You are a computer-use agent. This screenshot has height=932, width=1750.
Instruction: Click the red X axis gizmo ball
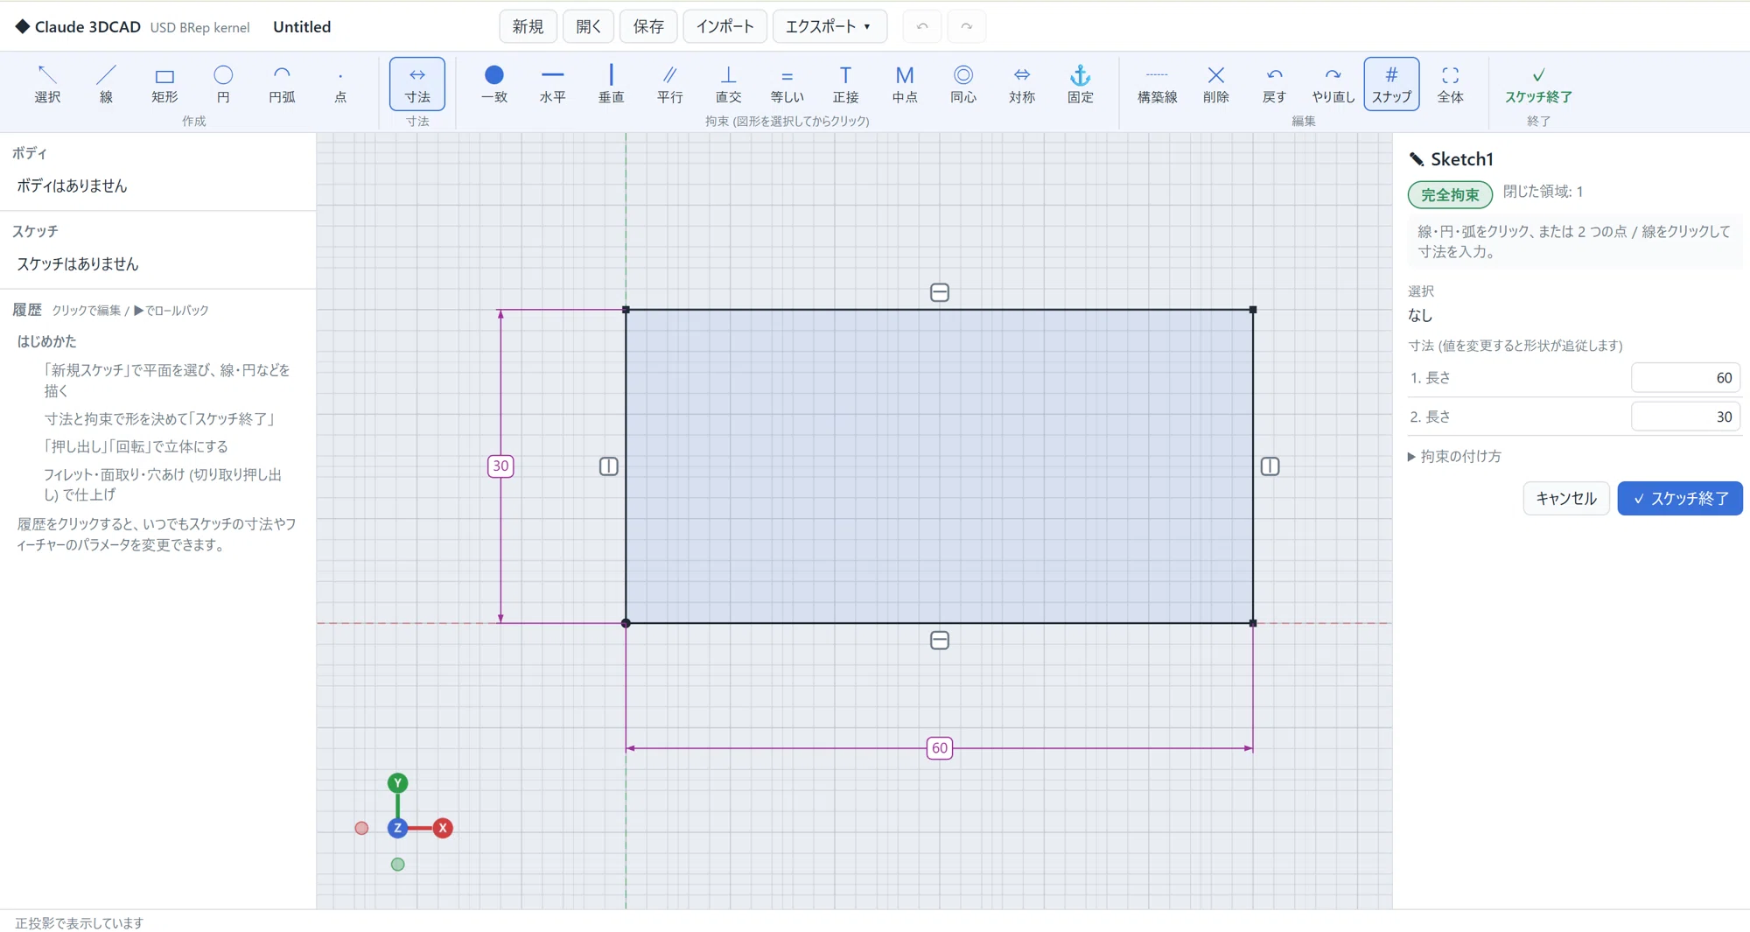[x=443, y=828]
